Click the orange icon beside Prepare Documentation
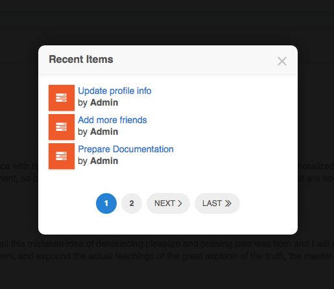 (x=62, y=156)
